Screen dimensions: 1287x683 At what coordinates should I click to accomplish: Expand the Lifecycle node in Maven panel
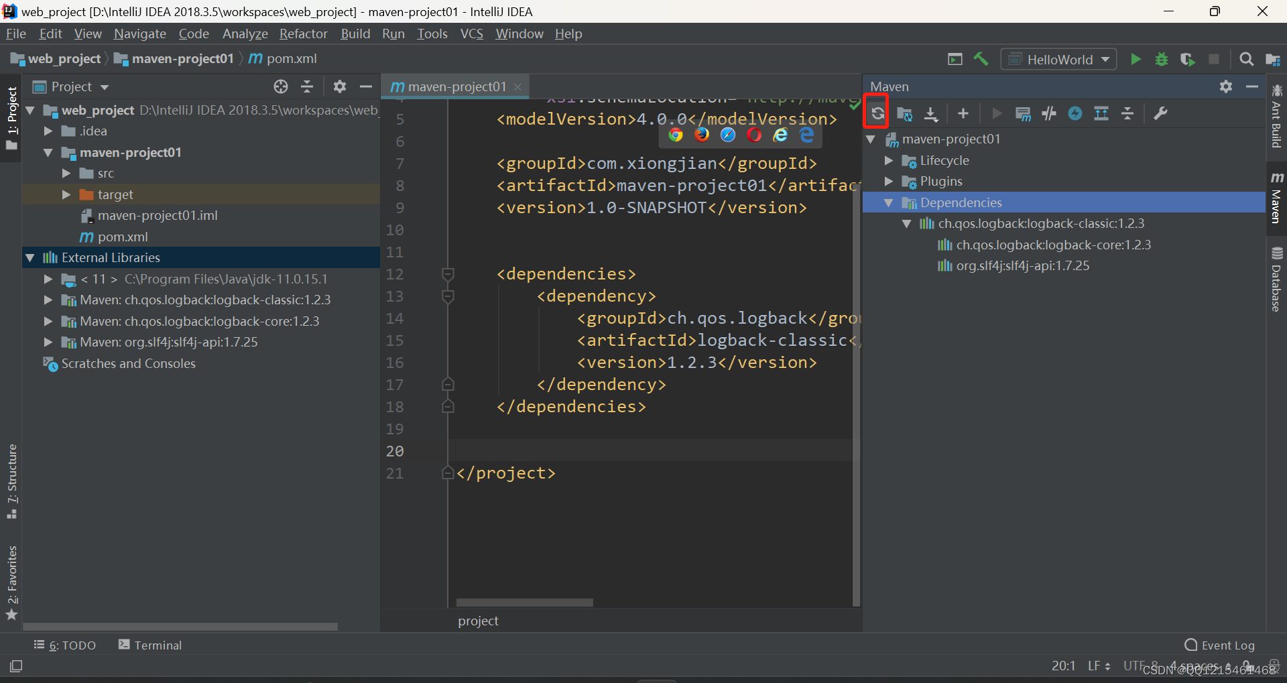pos(889,161)
